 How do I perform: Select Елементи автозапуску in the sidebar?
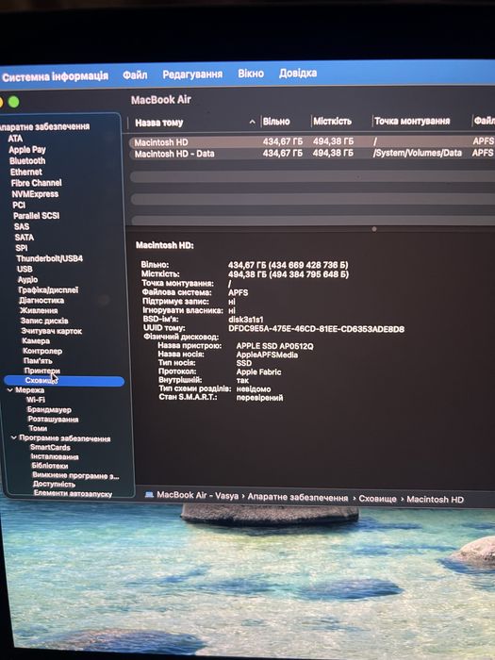(73, 494)
